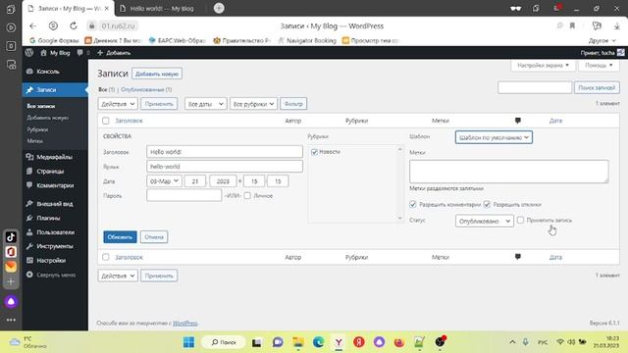This screenshot has height=353, width=628.
Task: Open sidebar three-dots more menu
Action: point(11,320)
